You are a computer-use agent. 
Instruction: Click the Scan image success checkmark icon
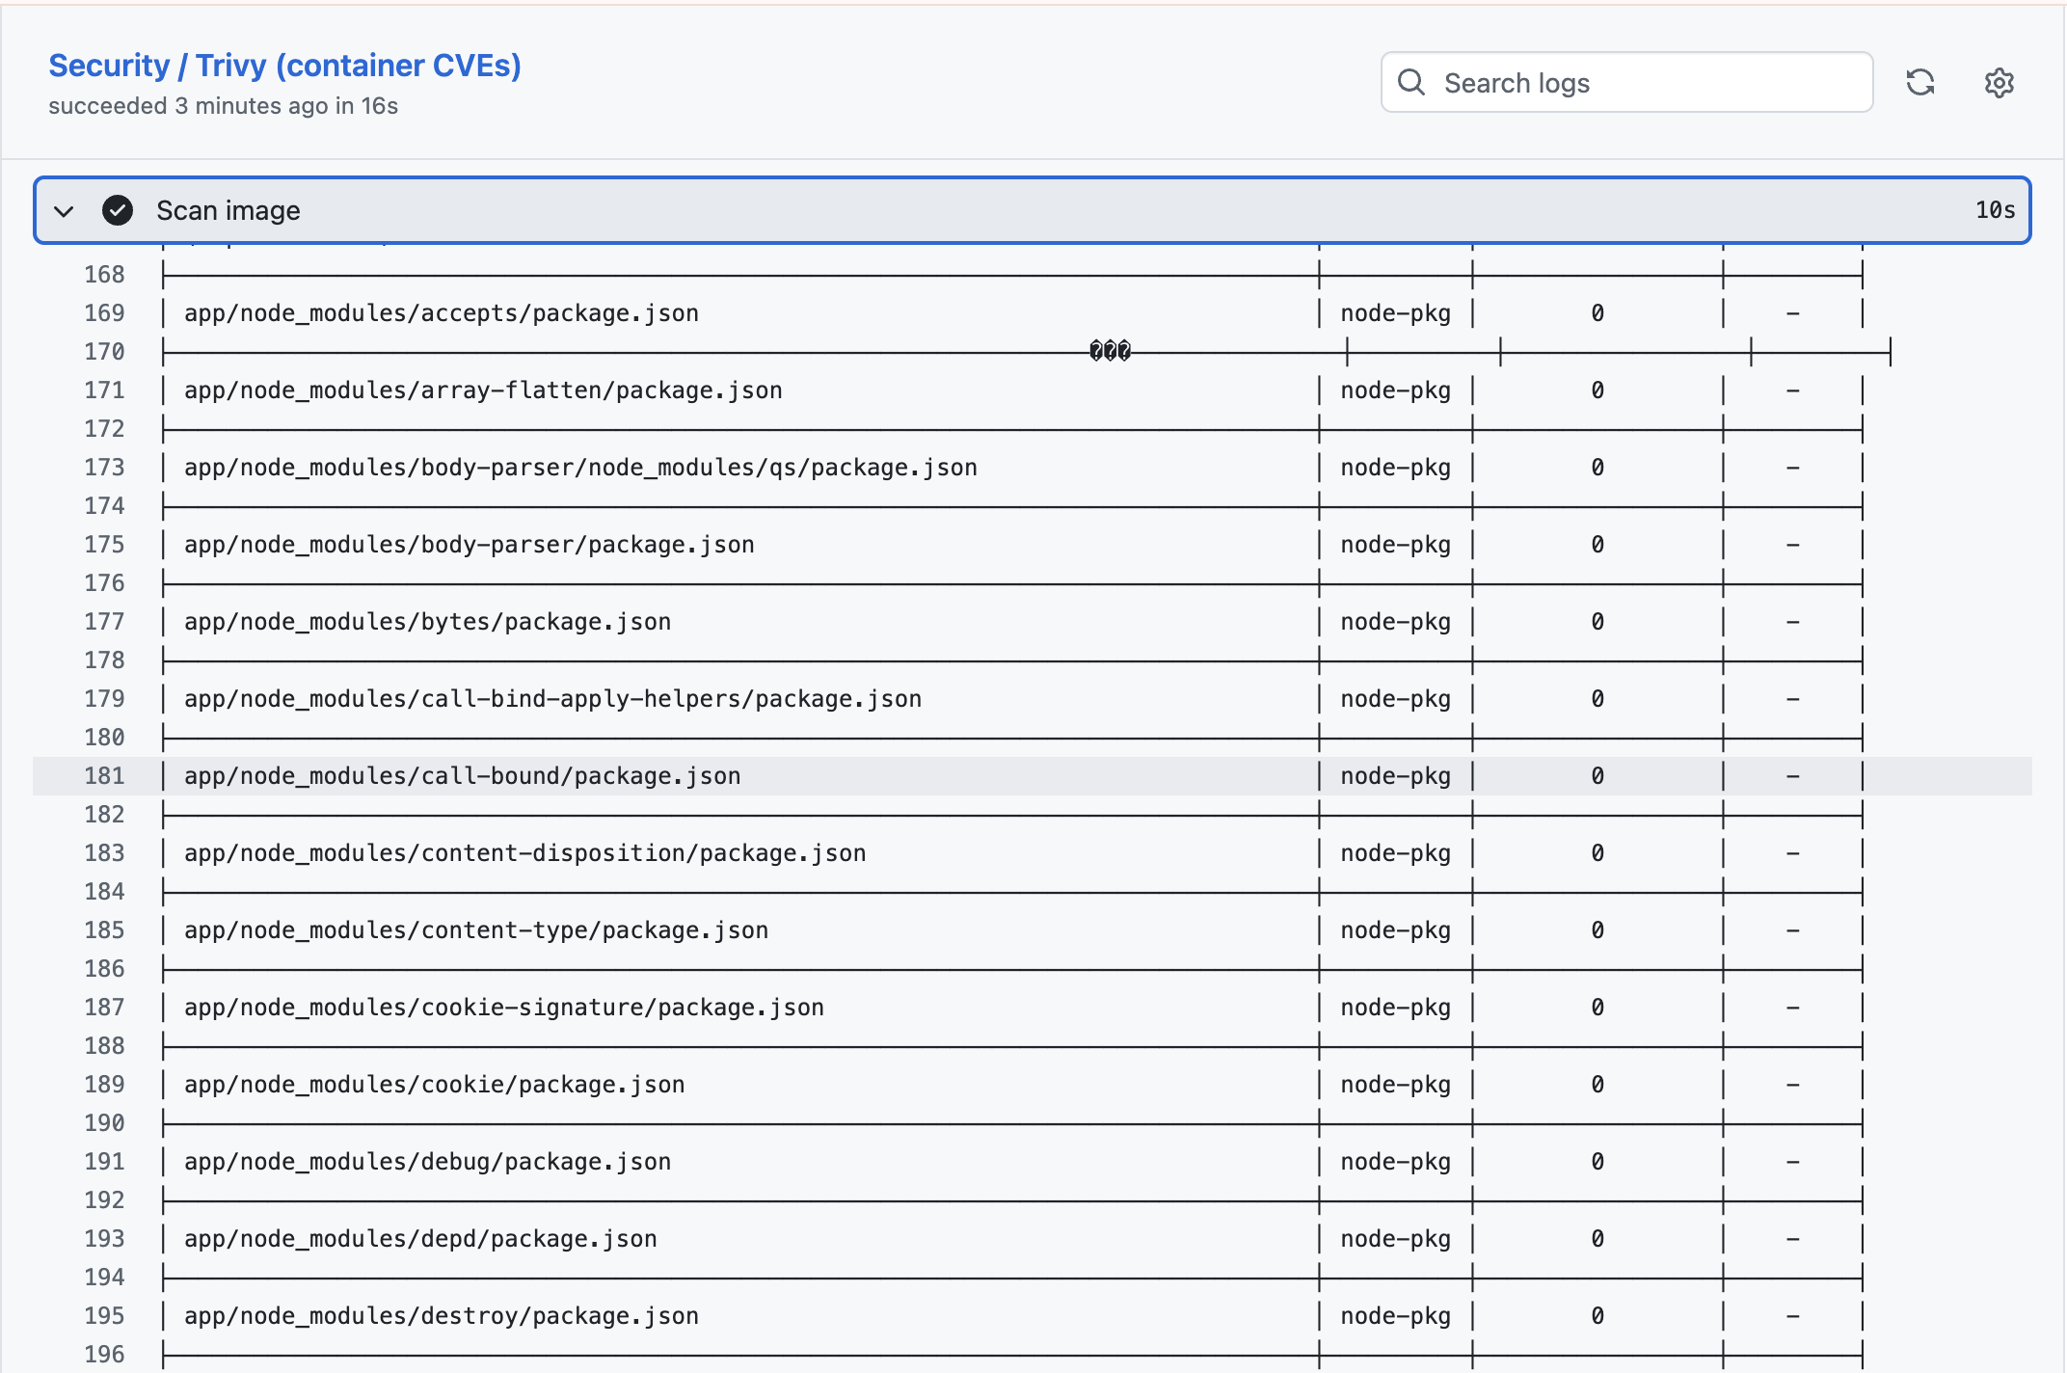(x=118, y=210)
